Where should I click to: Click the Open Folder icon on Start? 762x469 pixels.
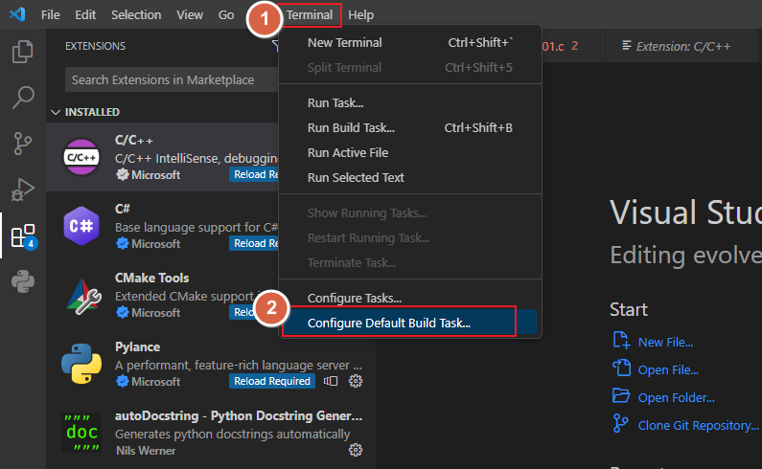(621, 395)
